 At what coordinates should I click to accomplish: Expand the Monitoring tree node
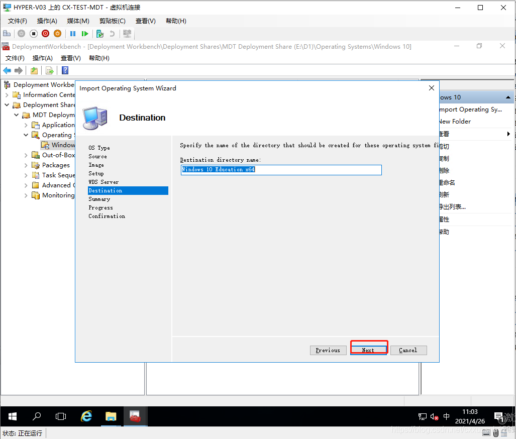[26, 195]
